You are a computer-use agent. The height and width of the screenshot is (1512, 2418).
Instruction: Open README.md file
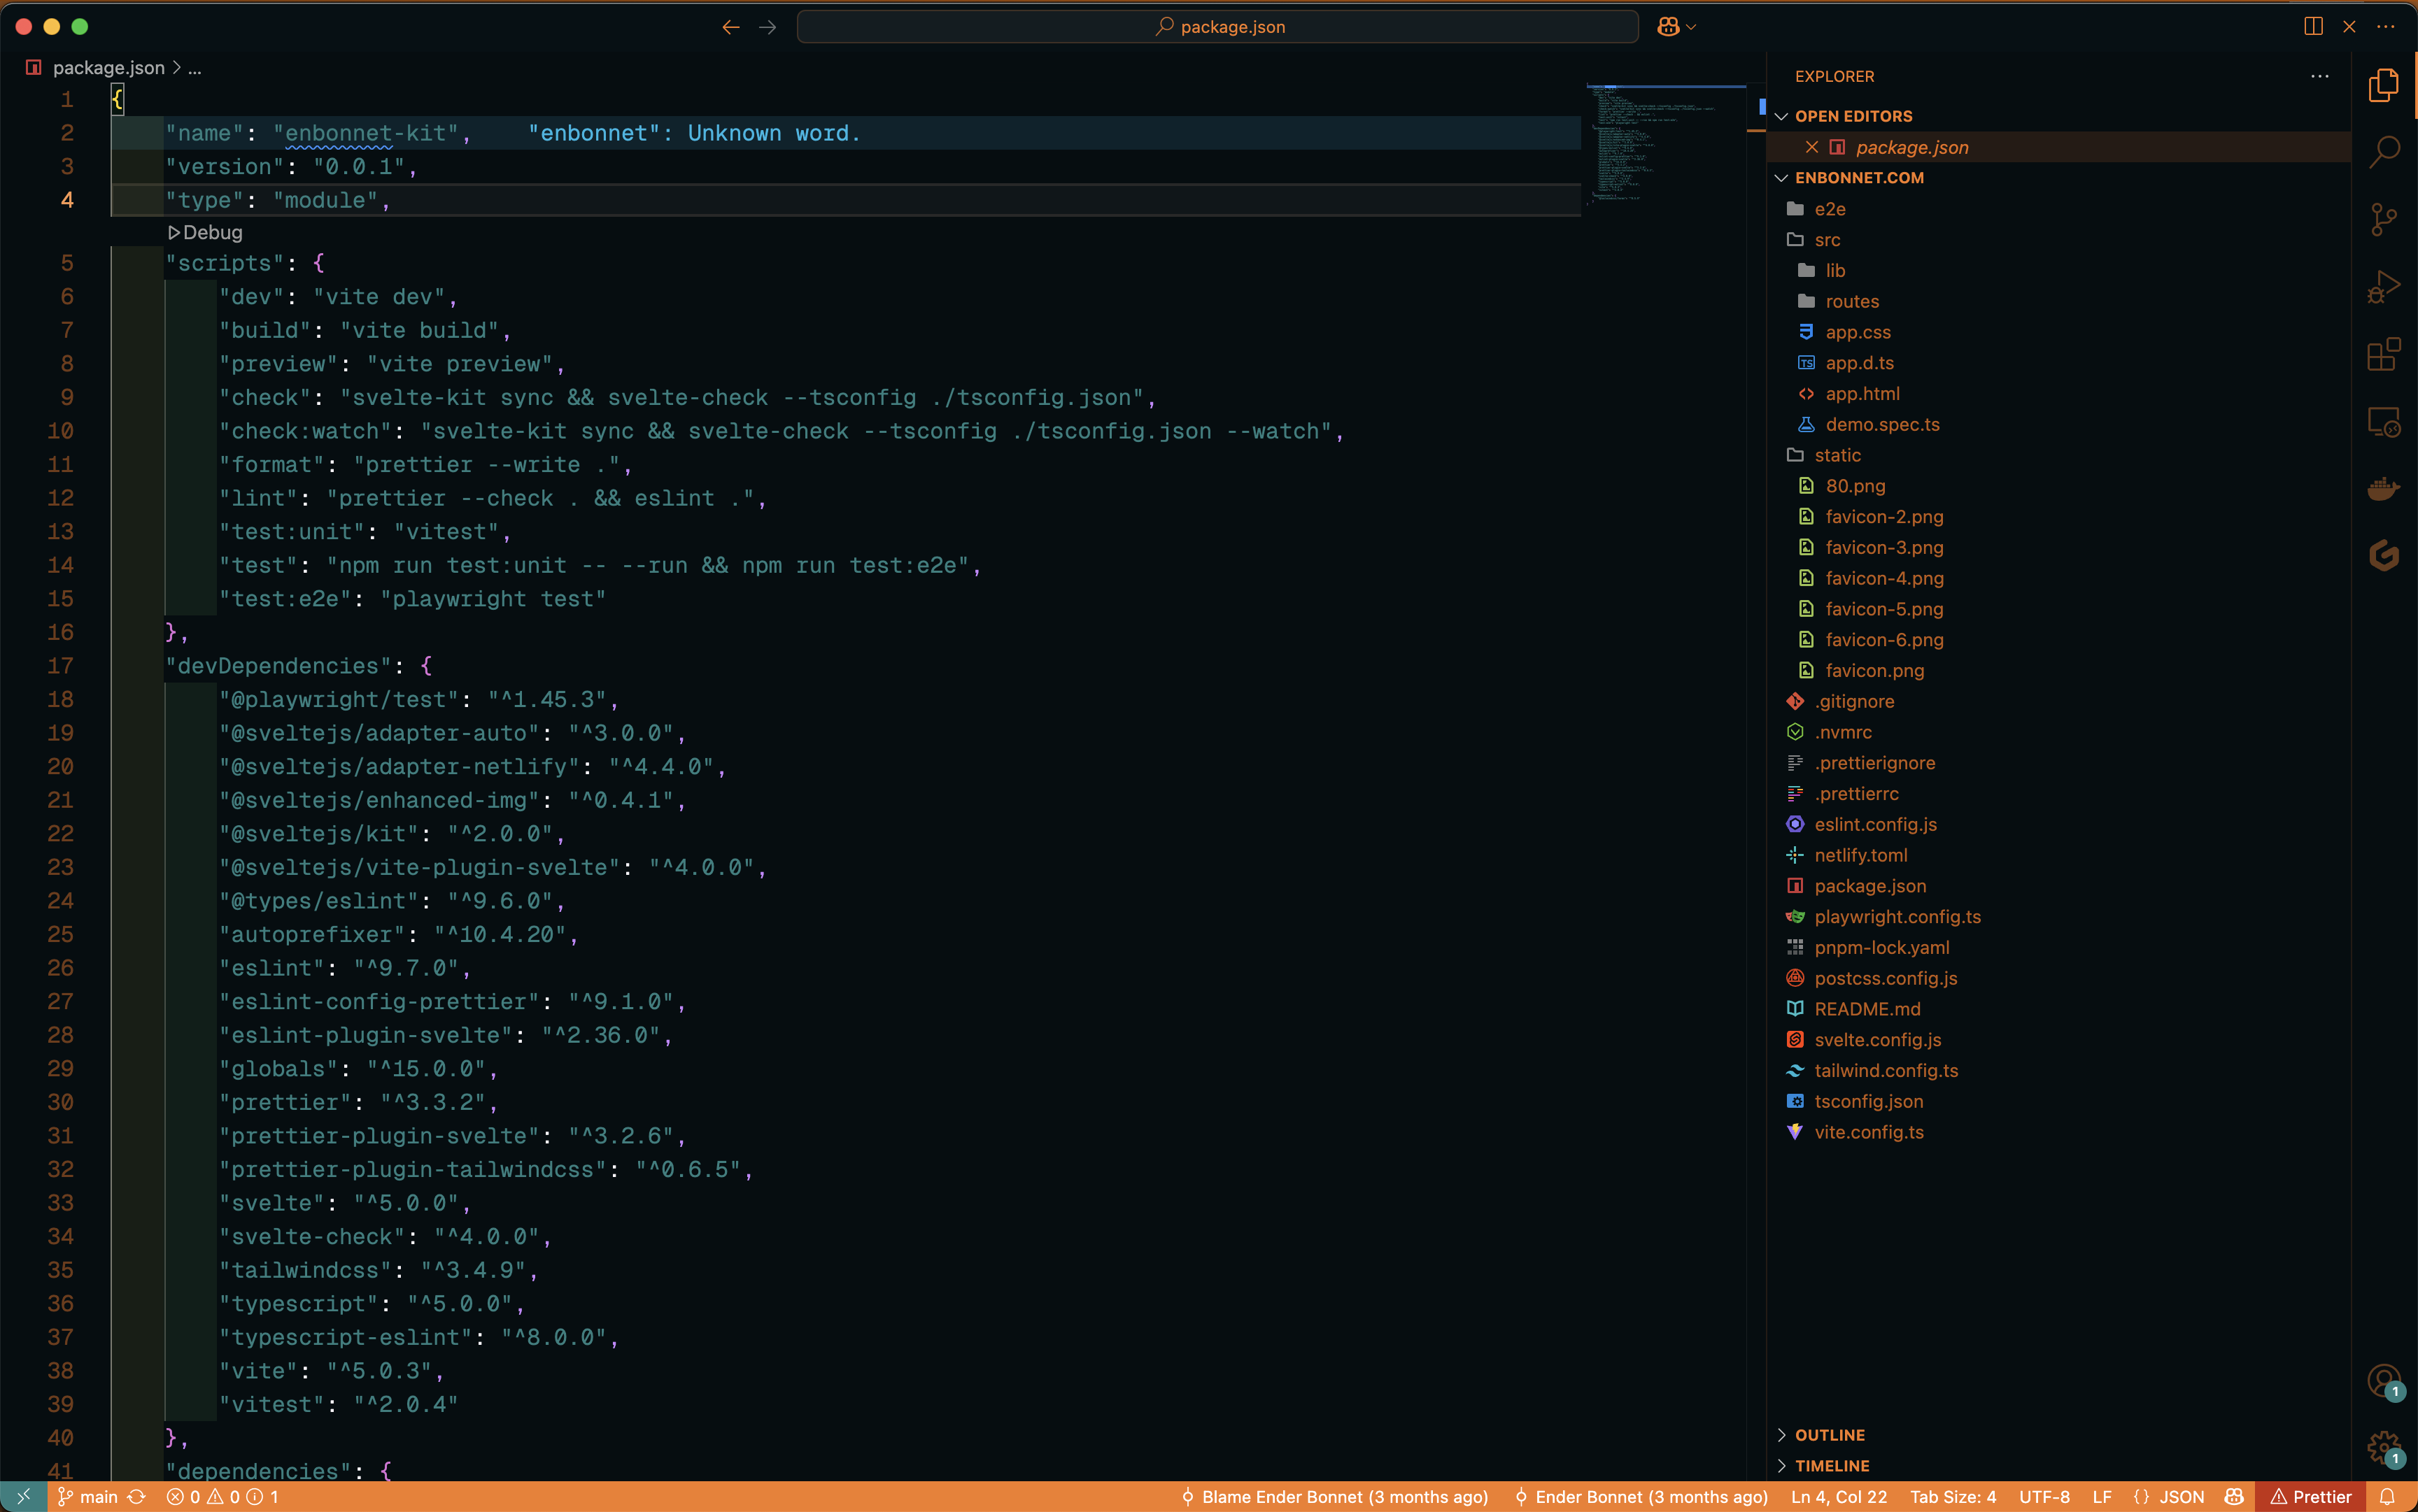click(x=1867, y=1009)
